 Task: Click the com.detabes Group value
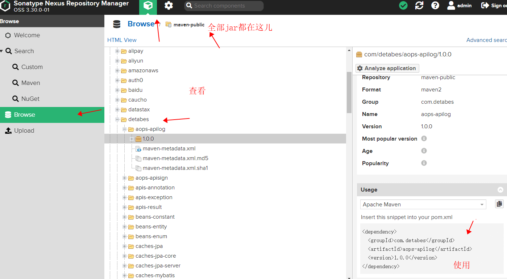[x=437, y=102]
